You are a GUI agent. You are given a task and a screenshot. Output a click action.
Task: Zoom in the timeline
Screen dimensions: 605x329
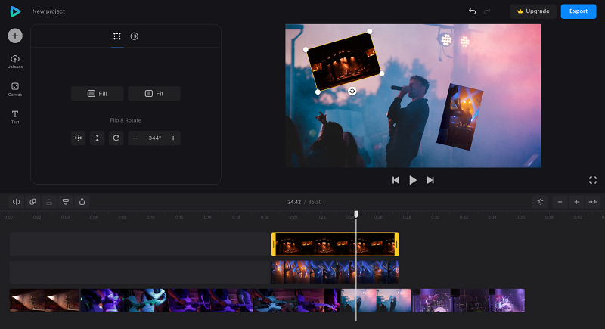[576, 202]
